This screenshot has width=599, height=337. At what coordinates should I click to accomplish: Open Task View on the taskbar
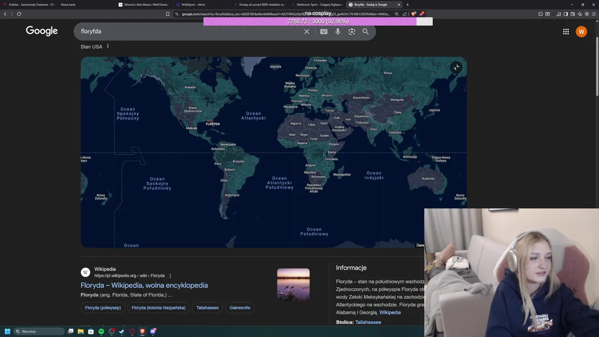(70, 331)
